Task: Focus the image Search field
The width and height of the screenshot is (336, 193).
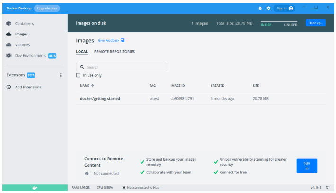Action: pos(122,67)
